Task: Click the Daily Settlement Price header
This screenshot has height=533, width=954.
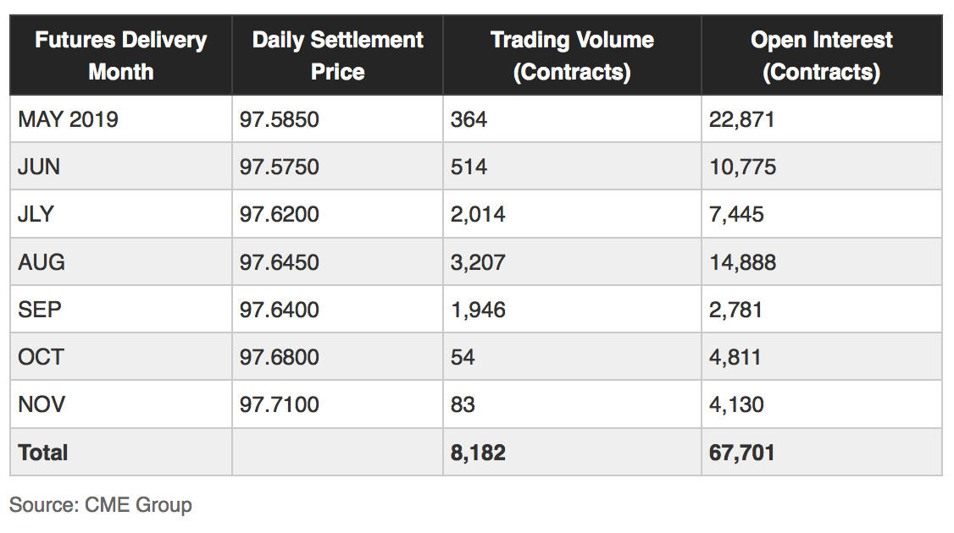Action: tap(337, 55)
